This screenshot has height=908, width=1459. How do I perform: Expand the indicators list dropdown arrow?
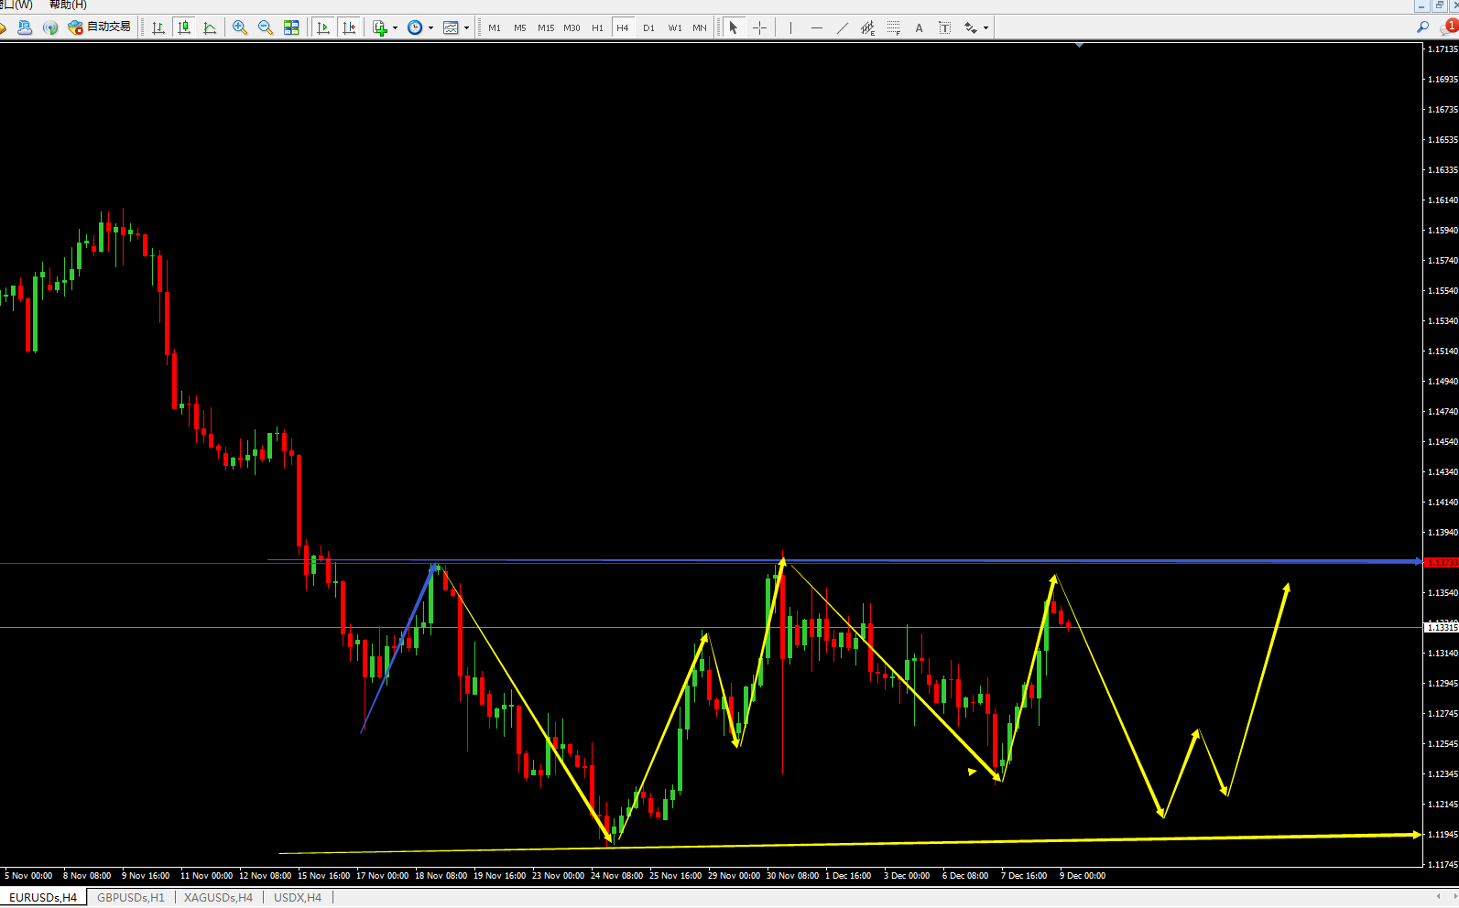395,27
